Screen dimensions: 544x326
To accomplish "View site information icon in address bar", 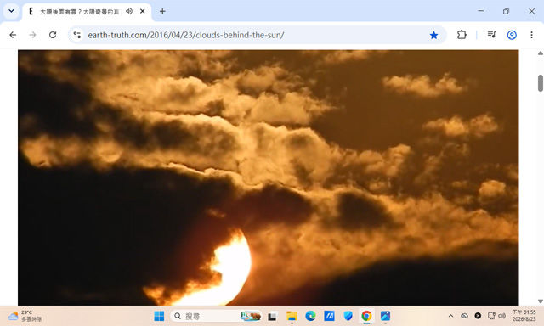I will 77,35.
